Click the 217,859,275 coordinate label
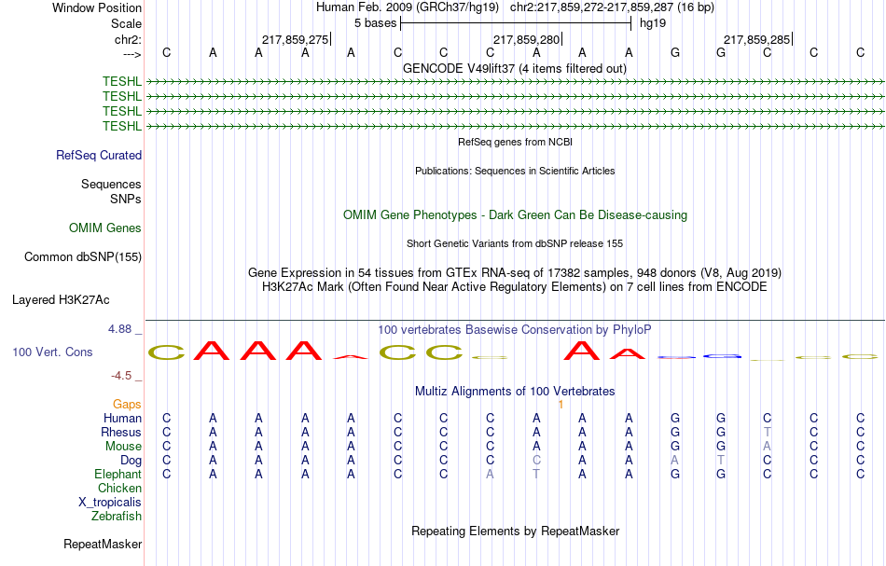The image size is (886, 566). 295,39
